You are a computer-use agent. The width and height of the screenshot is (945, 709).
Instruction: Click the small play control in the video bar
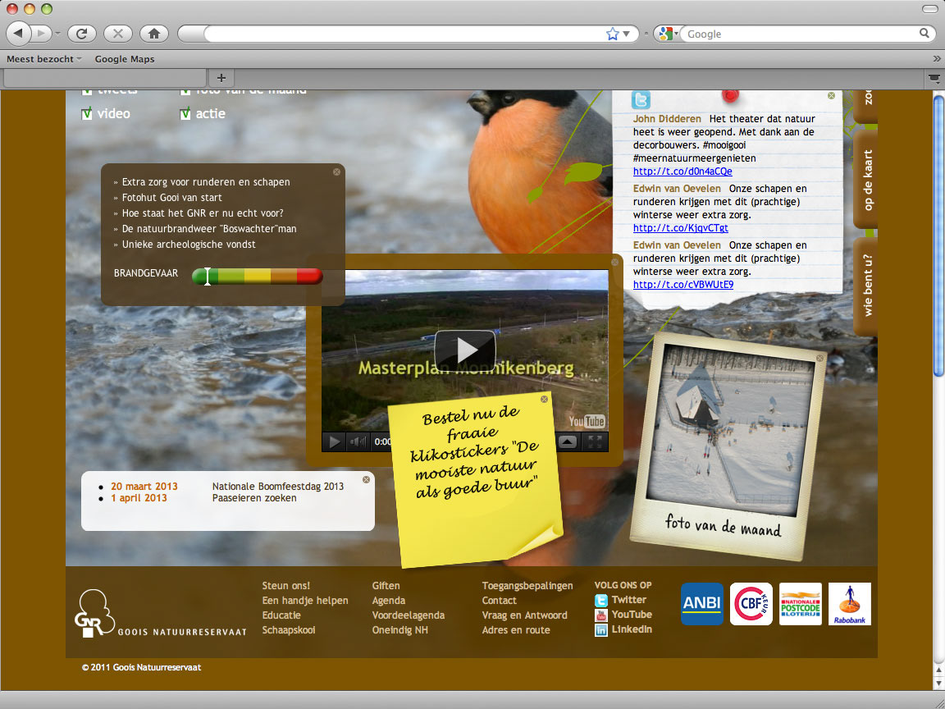click(333, 442)
